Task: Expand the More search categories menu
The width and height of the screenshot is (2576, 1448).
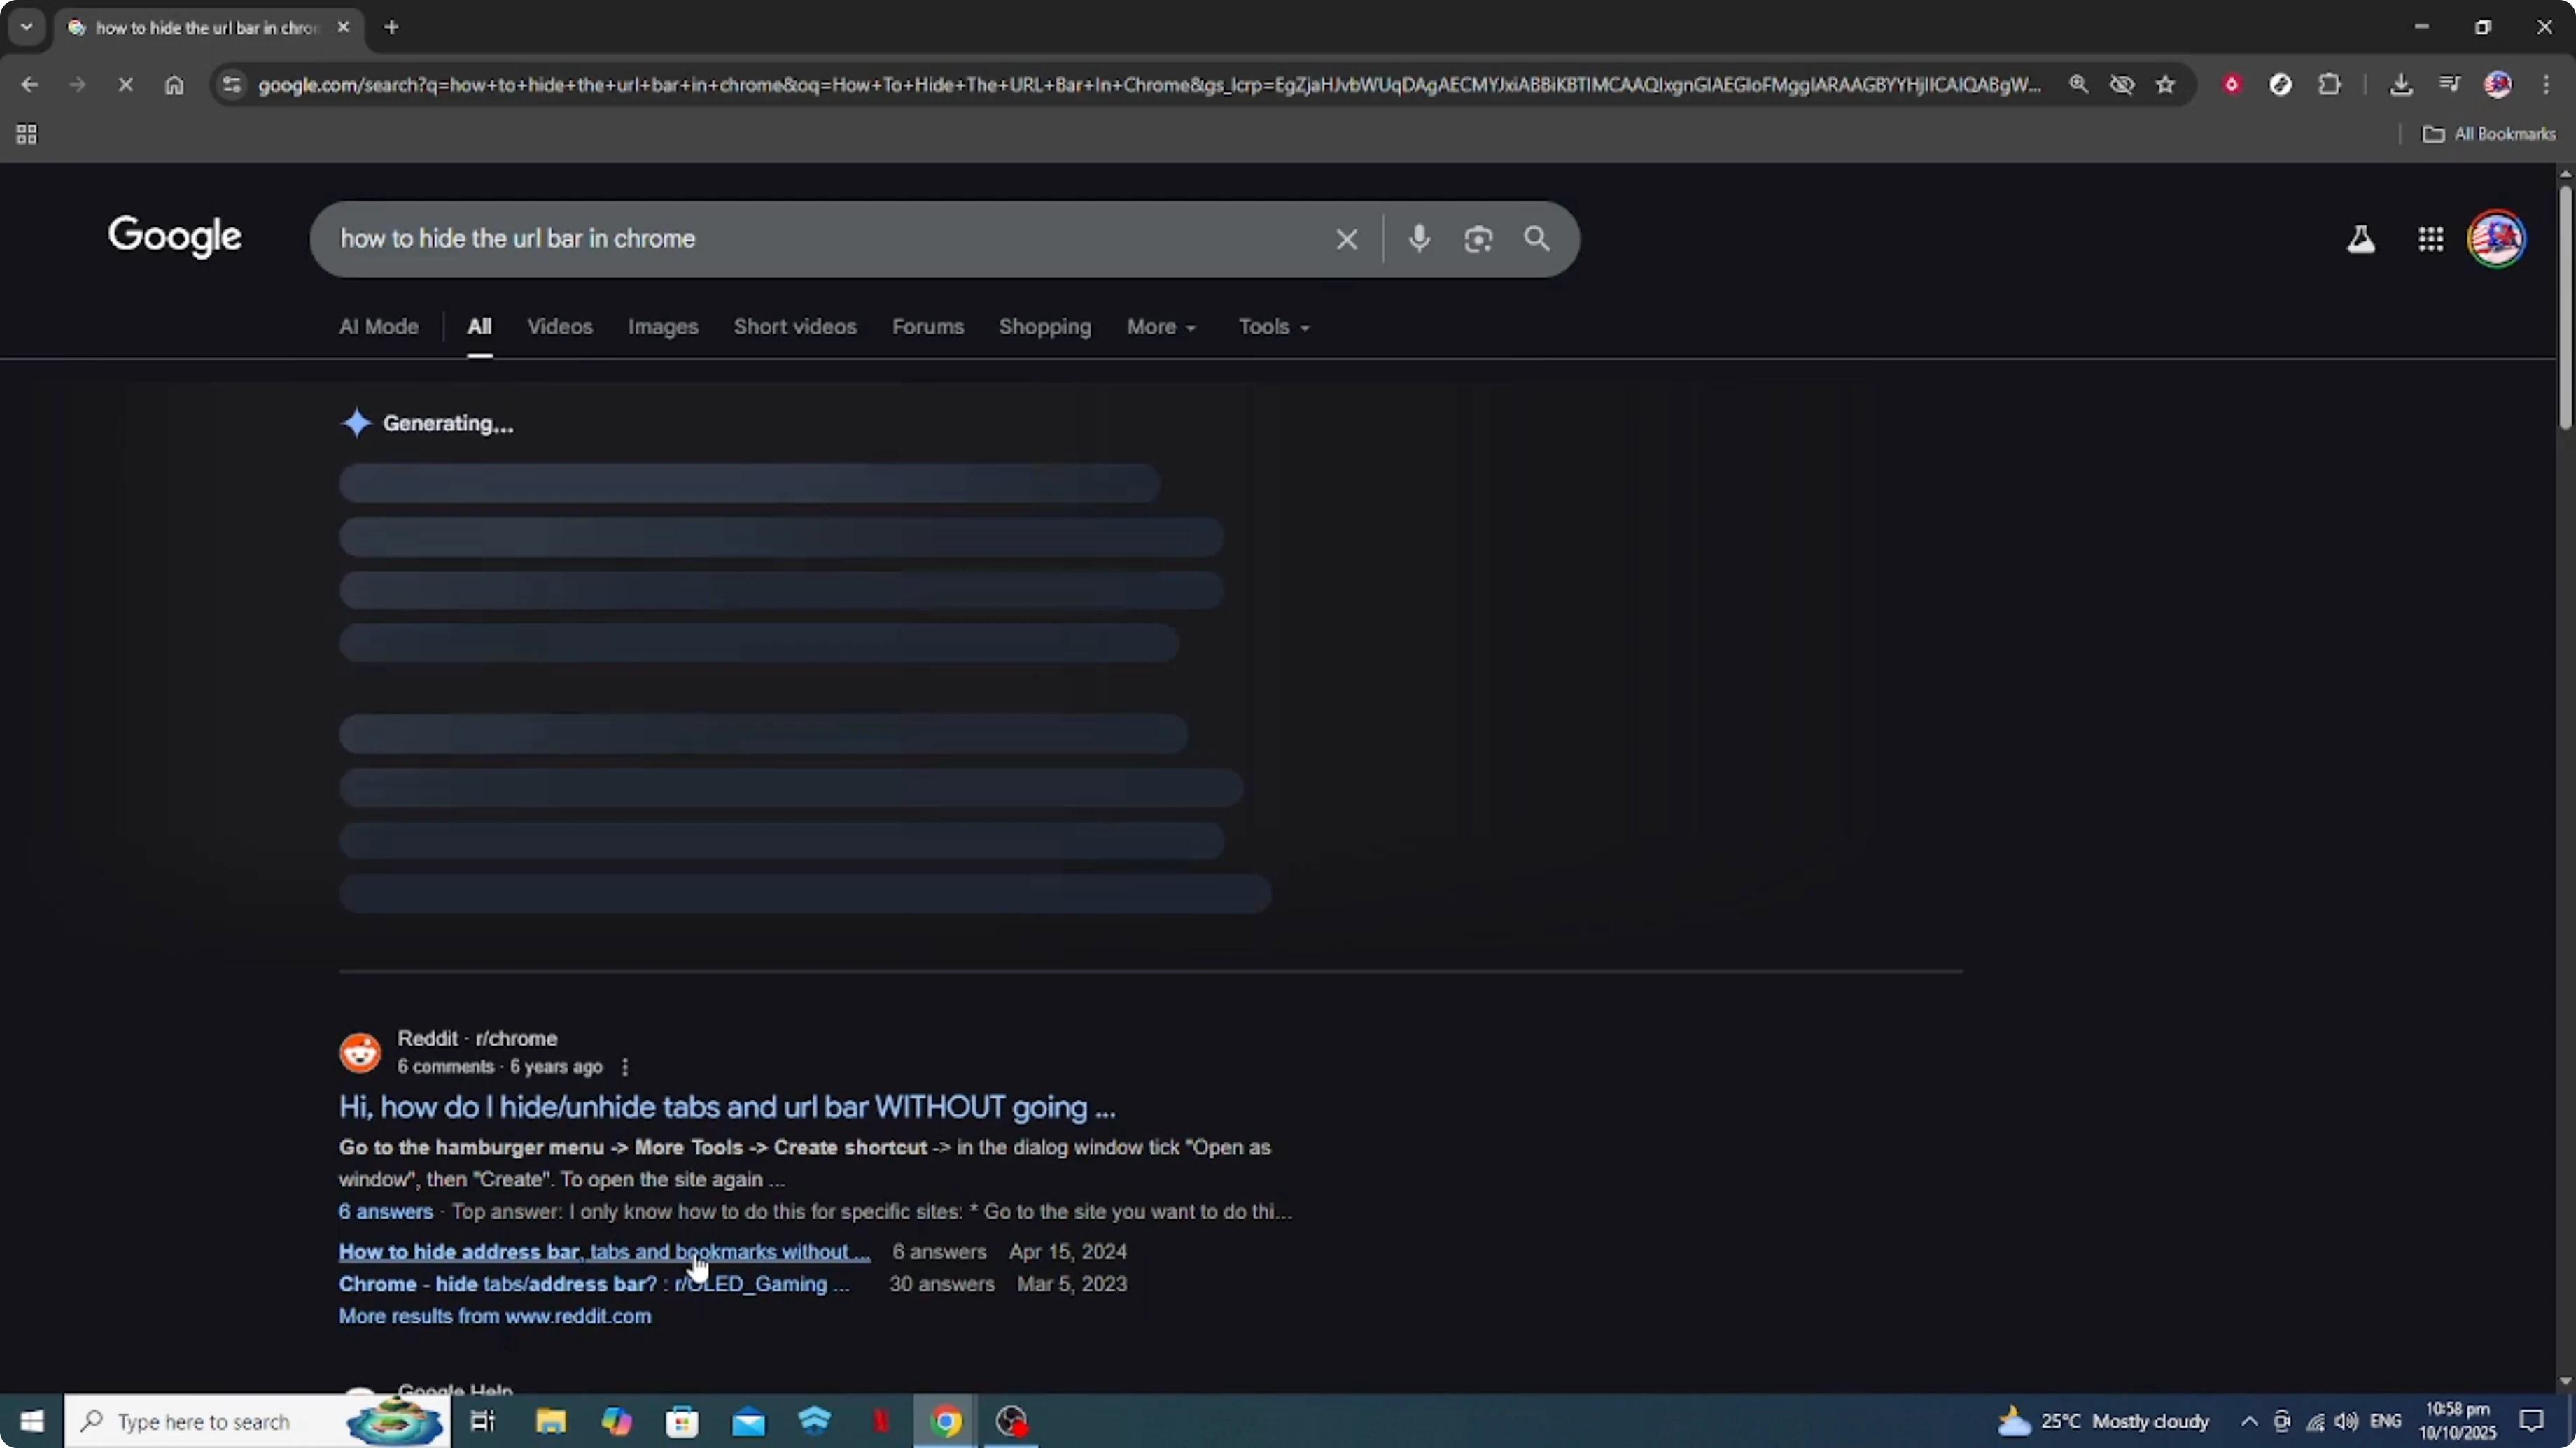Action: click(x=1160, y=327)
